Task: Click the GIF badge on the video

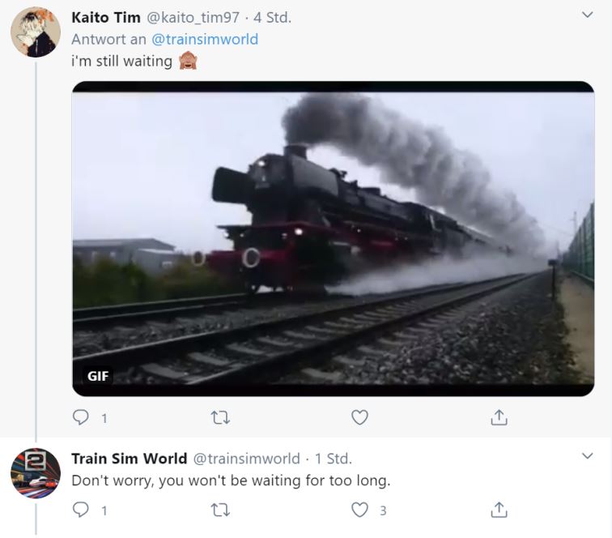Action: [x=98, y=376]
